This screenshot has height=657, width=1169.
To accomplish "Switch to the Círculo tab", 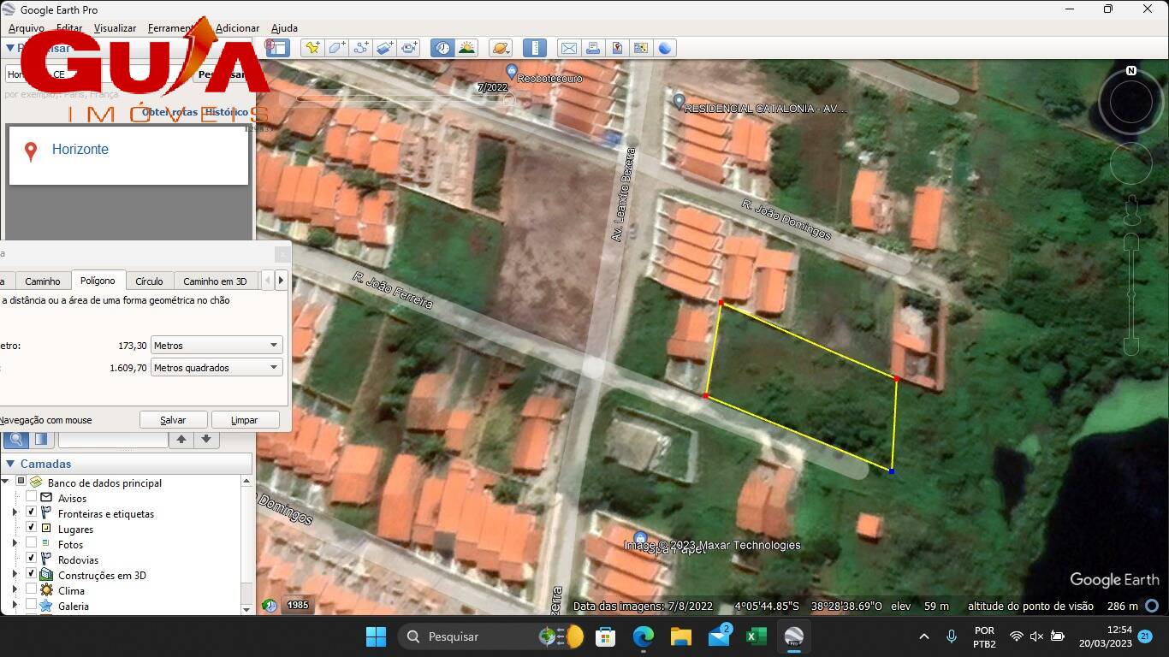I will point(149,281).
